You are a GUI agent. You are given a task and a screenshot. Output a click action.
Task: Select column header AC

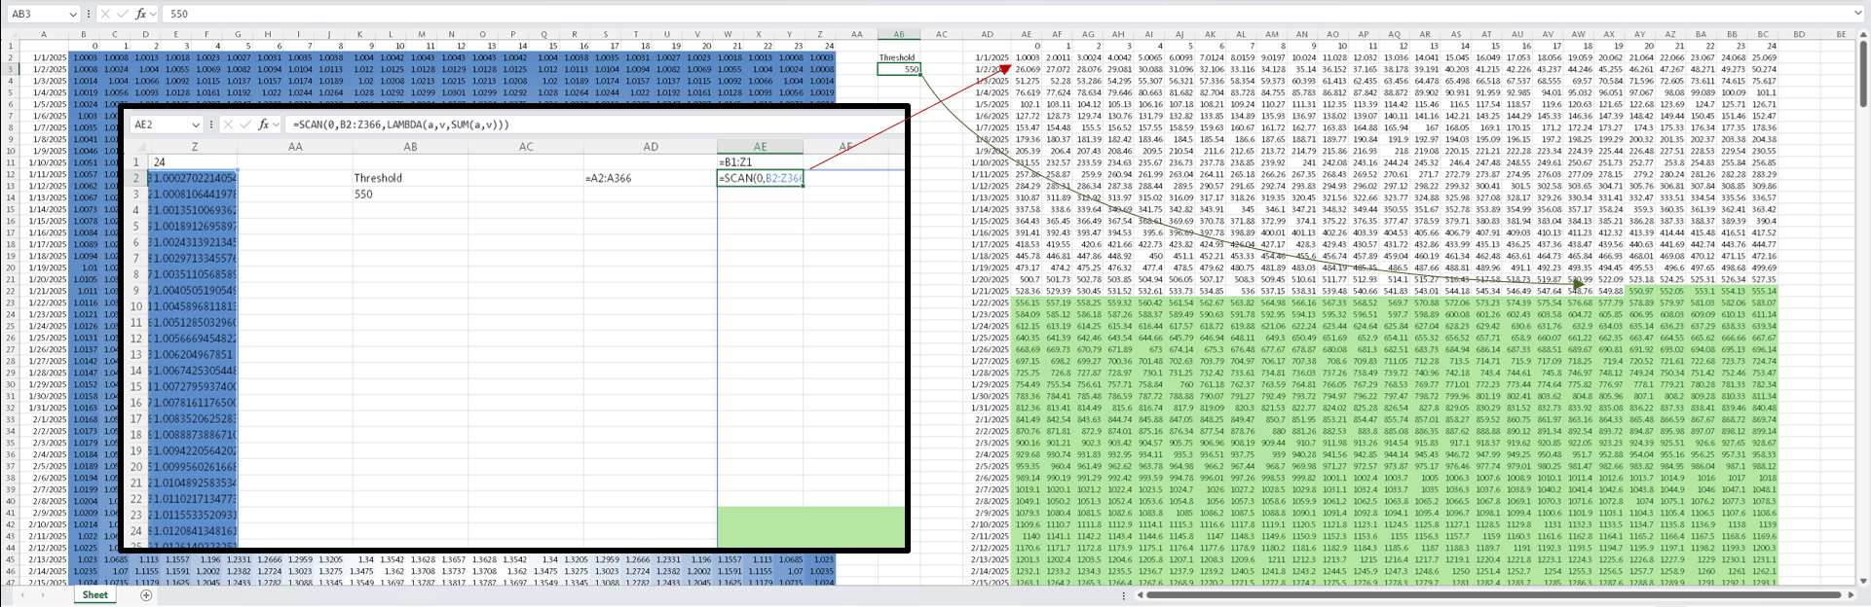click(942, 34)
